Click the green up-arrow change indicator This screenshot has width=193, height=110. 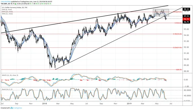tap(16, 4)
